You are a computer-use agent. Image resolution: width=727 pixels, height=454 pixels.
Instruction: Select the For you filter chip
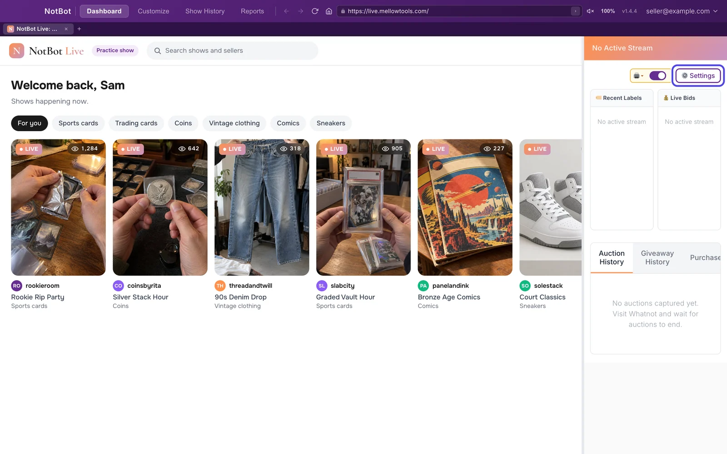(30, 123)
